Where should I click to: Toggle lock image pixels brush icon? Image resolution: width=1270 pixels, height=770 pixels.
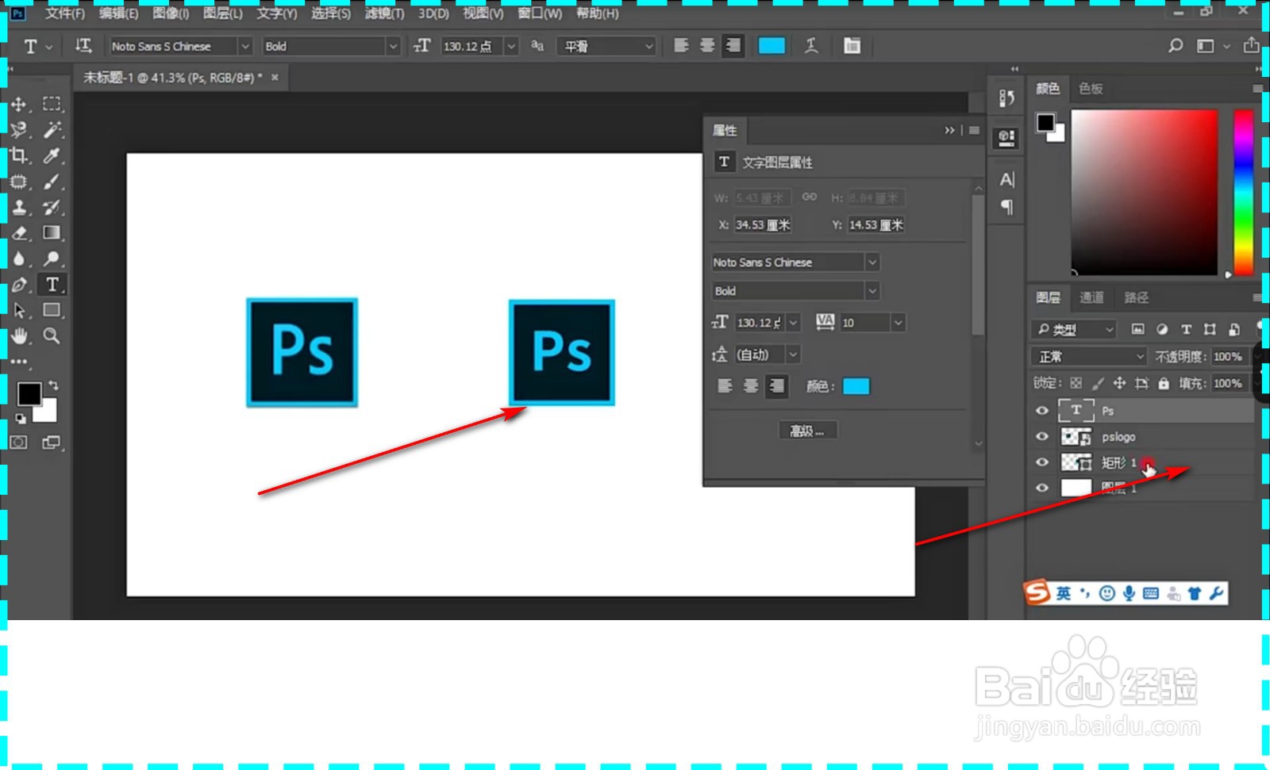point(1098,383)
